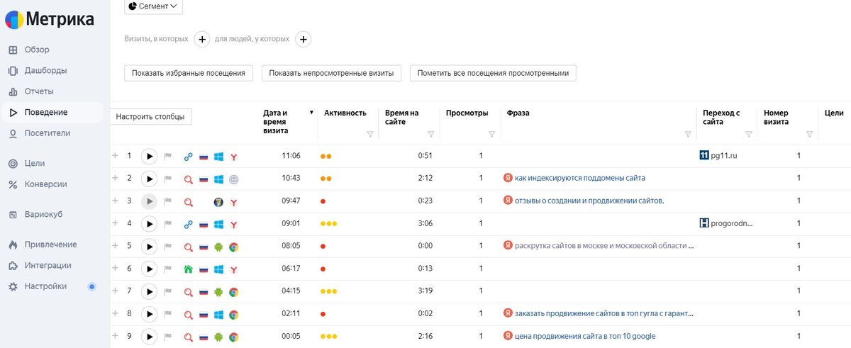Click Windows OS icon in visit 1
The height and width of the screenshot is (348, 851).
point(219,157)
